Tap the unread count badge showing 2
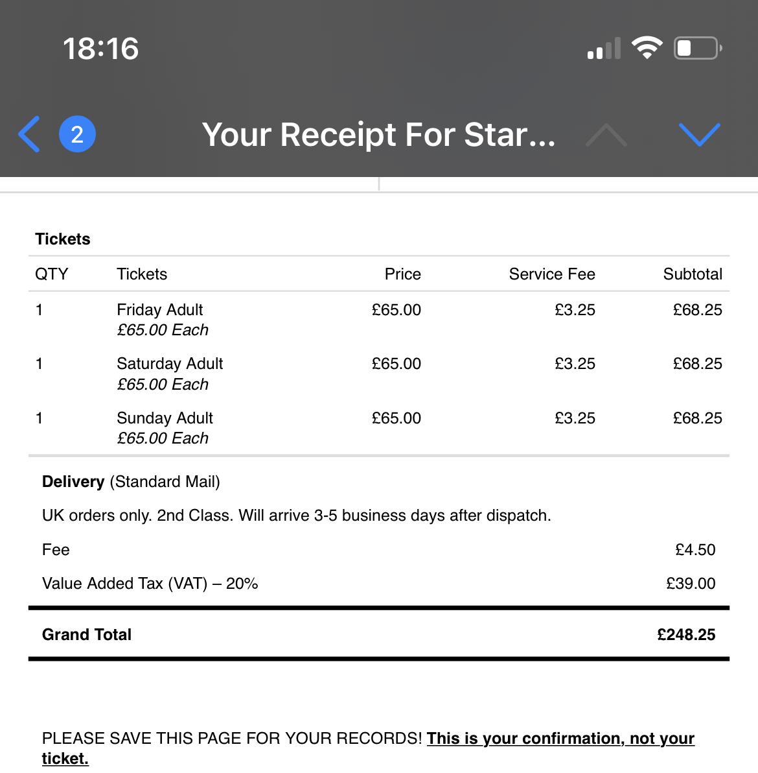This screenshot has width=758, height=773. pos(77,134)
